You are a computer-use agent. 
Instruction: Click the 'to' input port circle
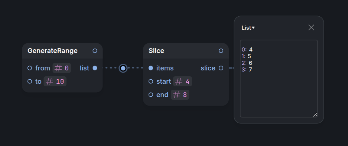click(x=30, y=81)
